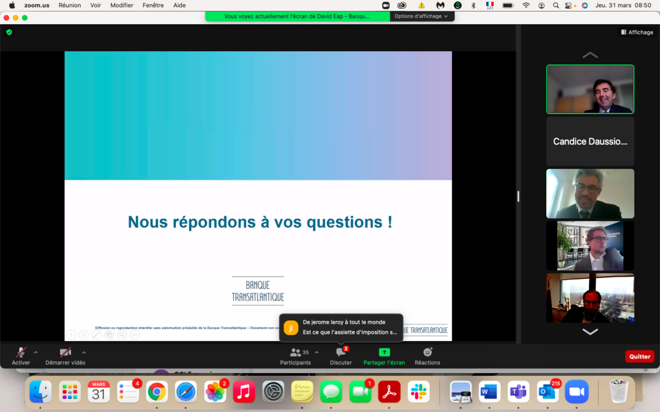Launch Adobe Acrobat from the Dock
The image size is (660, 412).
coord(389,392)
